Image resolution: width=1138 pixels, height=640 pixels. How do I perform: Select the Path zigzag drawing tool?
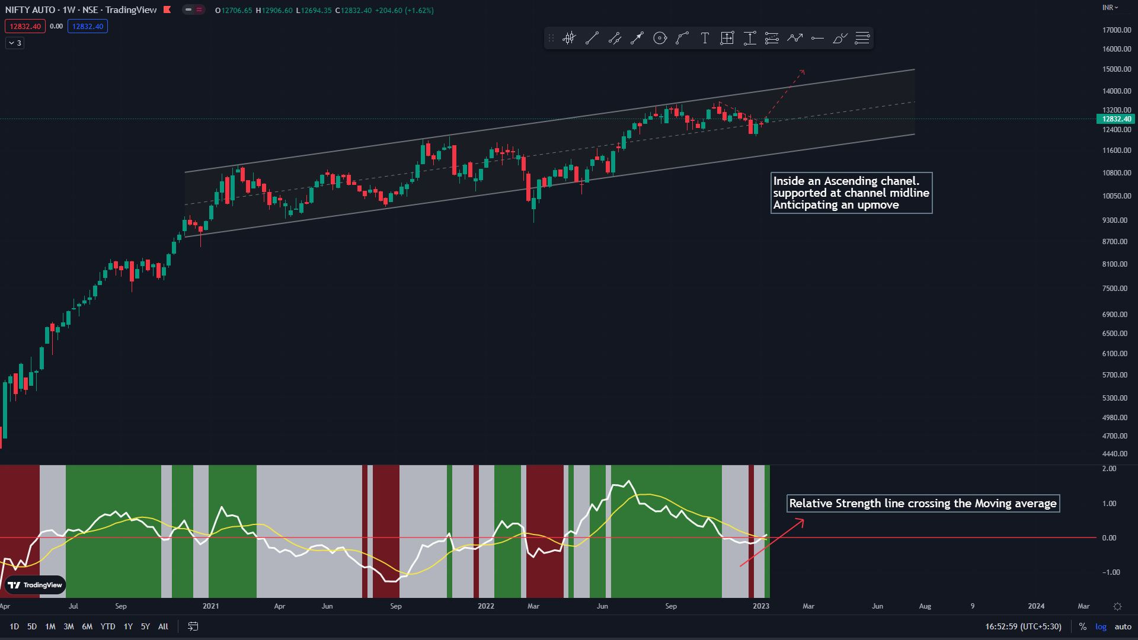tap(794, 38)
